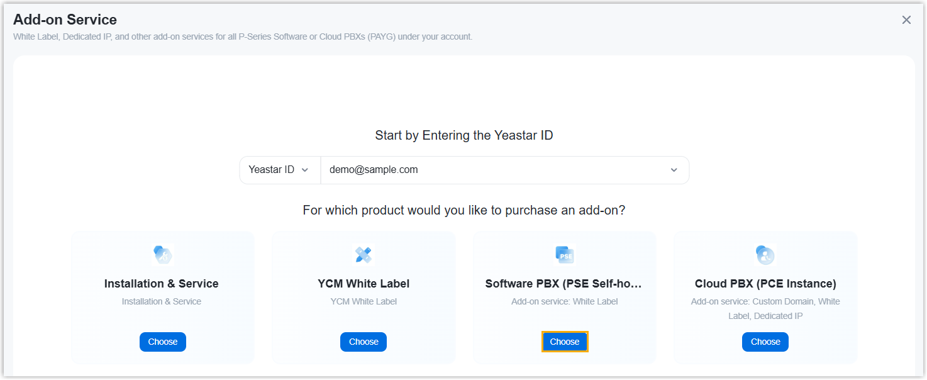927x380 pixels.
Task: Click Software PBX White Label description text
Action: (565, 301)
